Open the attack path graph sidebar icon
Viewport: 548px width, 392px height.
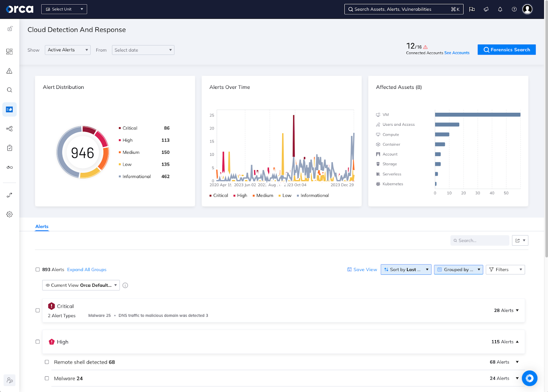click(9, 129)
